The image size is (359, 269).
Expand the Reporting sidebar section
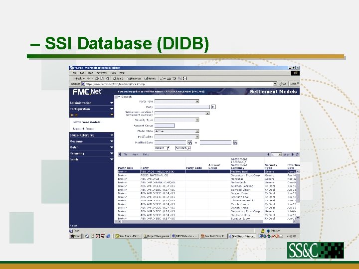(x=92, y=153)
